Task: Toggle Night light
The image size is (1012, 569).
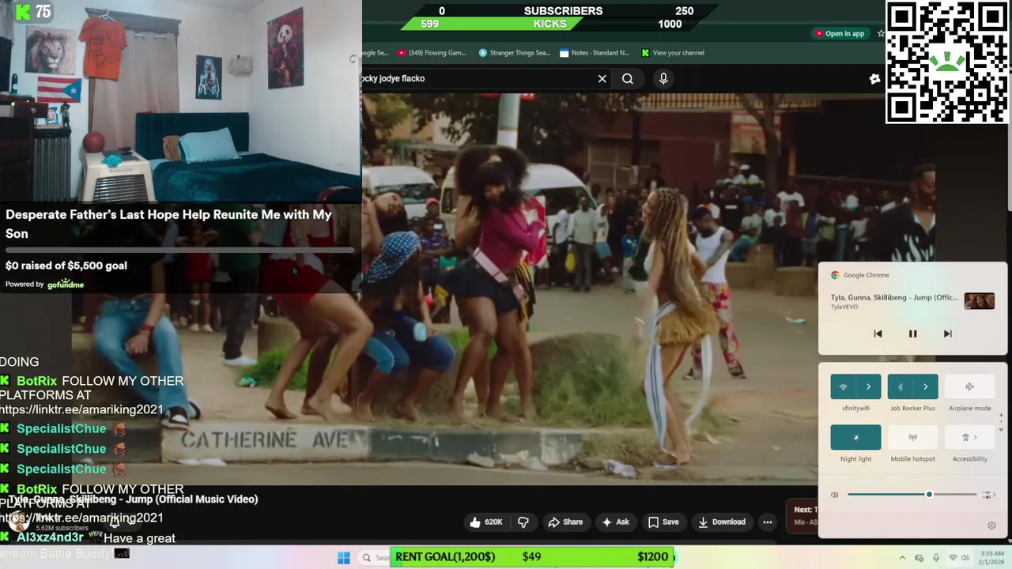Action: pos(855,437)
